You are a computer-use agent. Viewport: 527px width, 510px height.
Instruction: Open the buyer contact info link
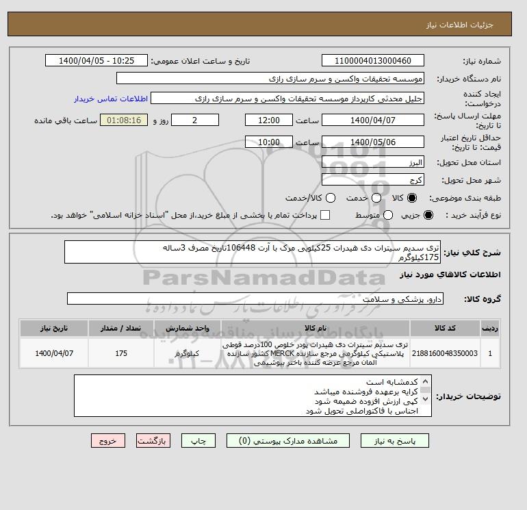point(111,99)
